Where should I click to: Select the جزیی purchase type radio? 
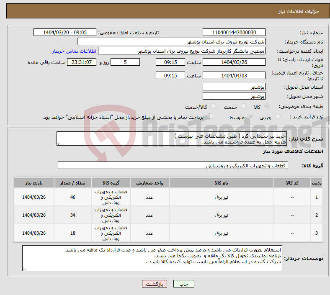278,117
